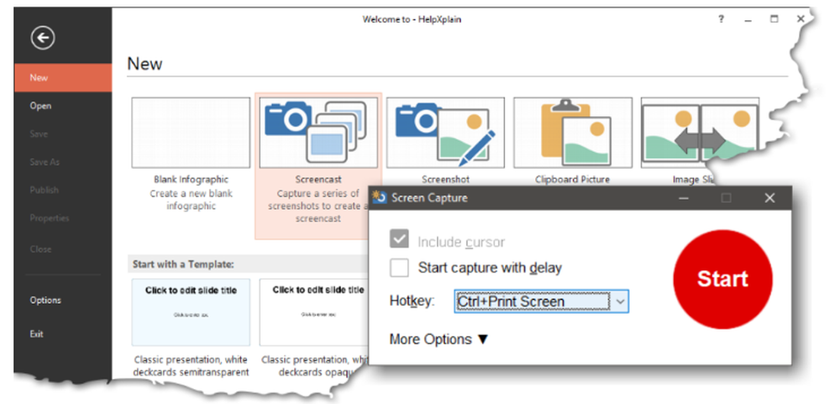Select semitransparent deckcards classic template thumbnail
This screenshot has width=840, height=404.
[191, 312]
